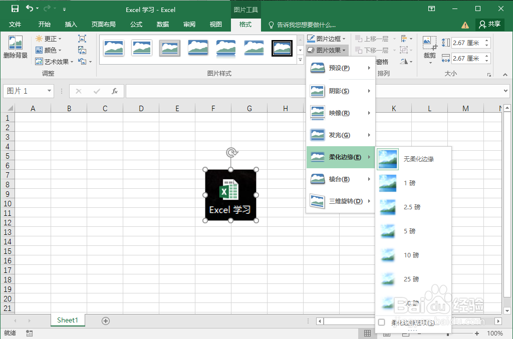Apply 5 point (5 磅) soft edge
Image resolution: width=513 pixels, height=339 pixels.
(413, 231)
